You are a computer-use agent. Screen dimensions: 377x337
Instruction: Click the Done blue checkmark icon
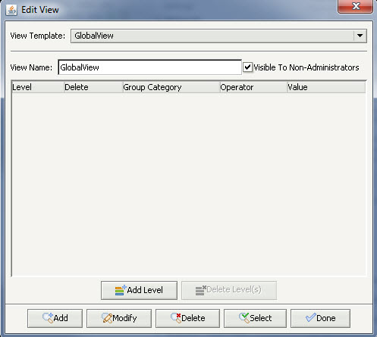[x=310, y=317]
